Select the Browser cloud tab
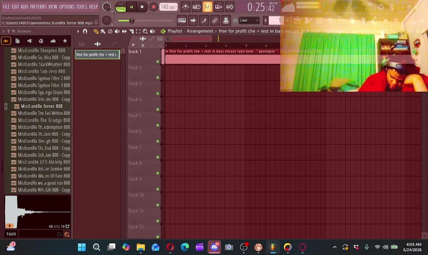 [53, 41]
